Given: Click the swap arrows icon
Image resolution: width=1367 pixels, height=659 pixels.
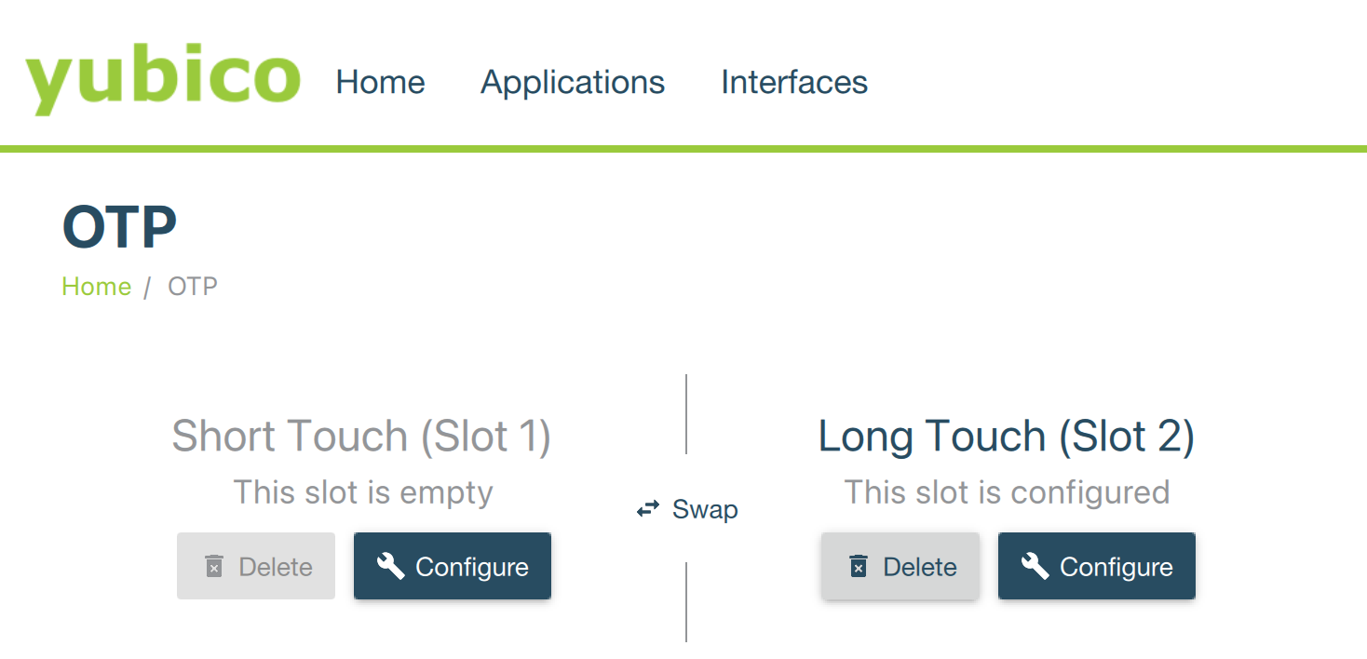Looking at the screenshot, I should [648, 509].
